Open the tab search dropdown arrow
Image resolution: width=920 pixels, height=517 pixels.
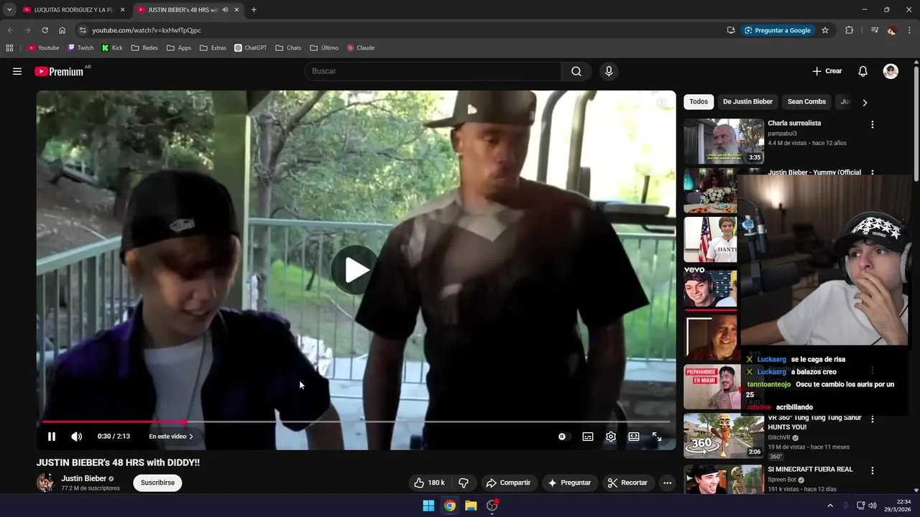point(9,10)
